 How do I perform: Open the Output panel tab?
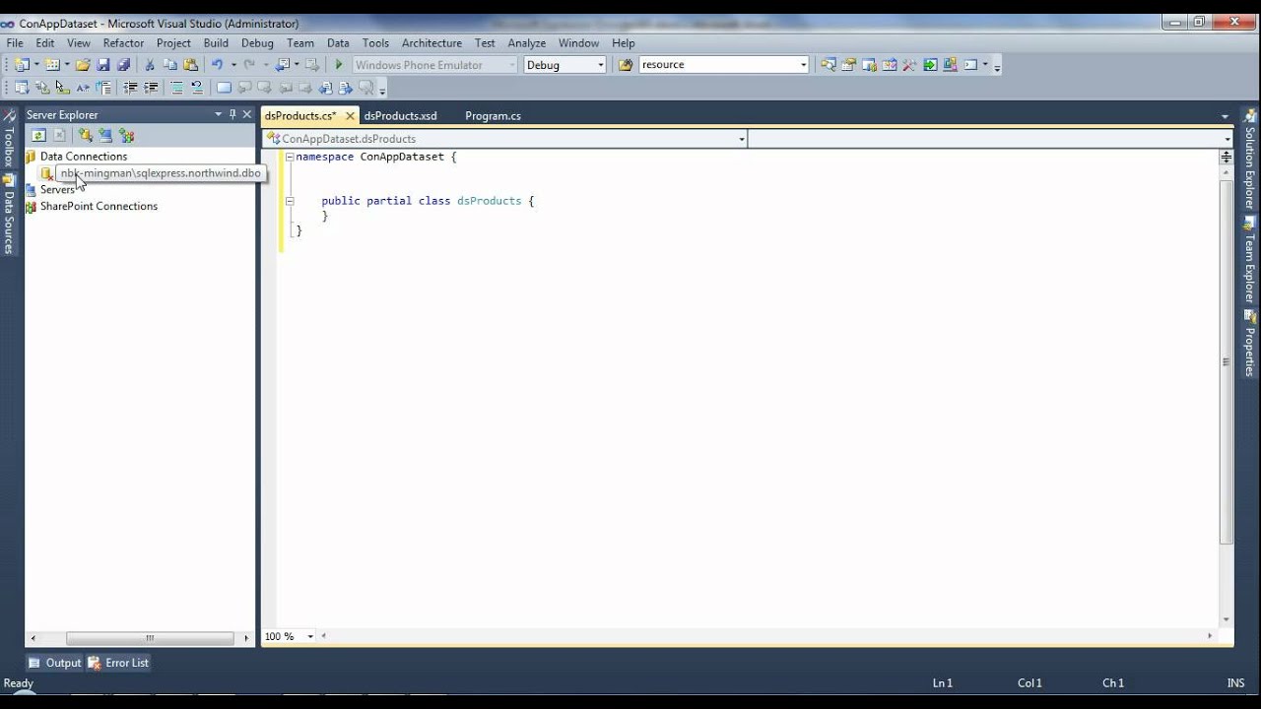coord(55,663)
